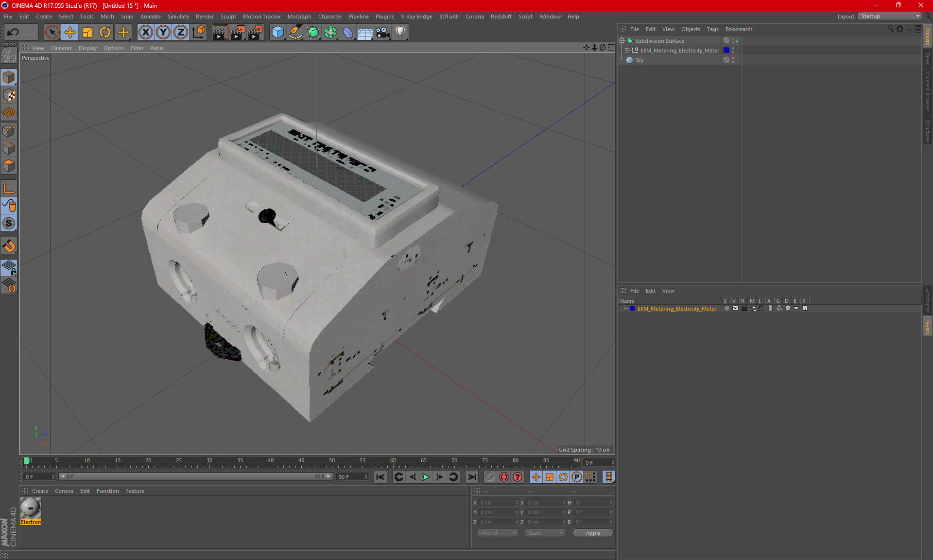Open Edit Render Settings icon

[255, 32]
